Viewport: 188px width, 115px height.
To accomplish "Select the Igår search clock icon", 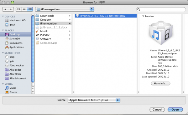I will (x=7, y=61).
